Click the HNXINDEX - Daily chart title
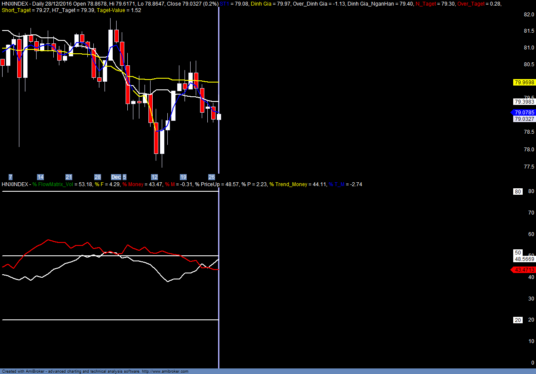The width and height of the screenshot is (536, 374). [x=22, y=4]
